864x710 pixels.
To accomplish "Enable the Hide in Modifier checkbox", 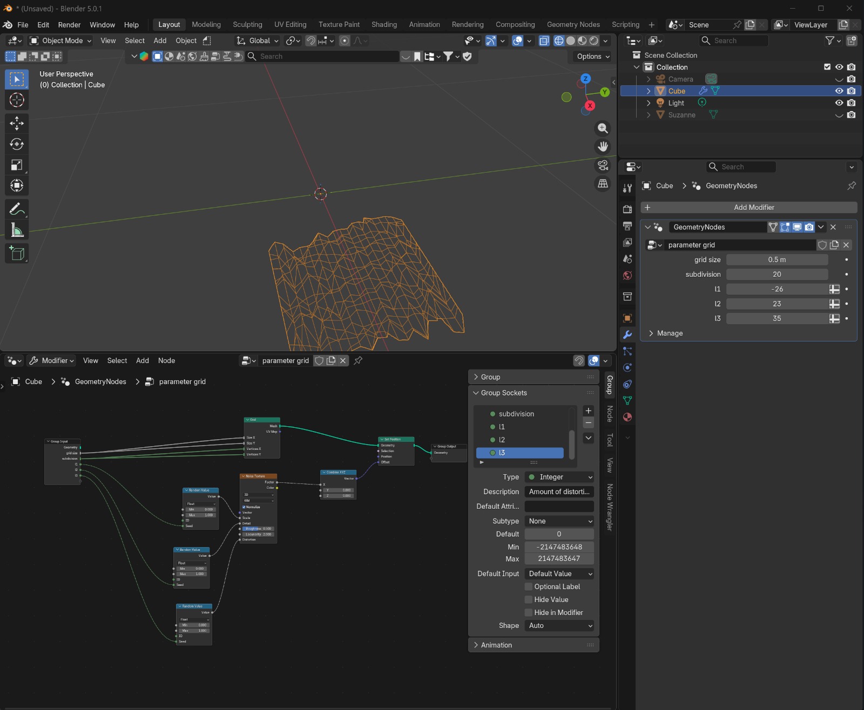I will tap(529, 612).
